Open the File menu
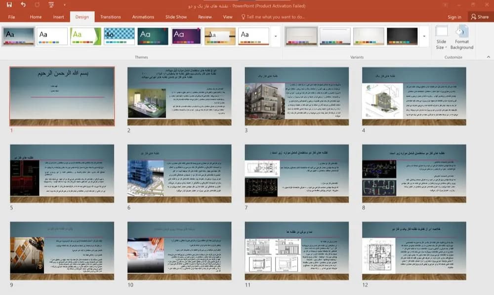Screen dimensions: 494x295 (12, 17)
